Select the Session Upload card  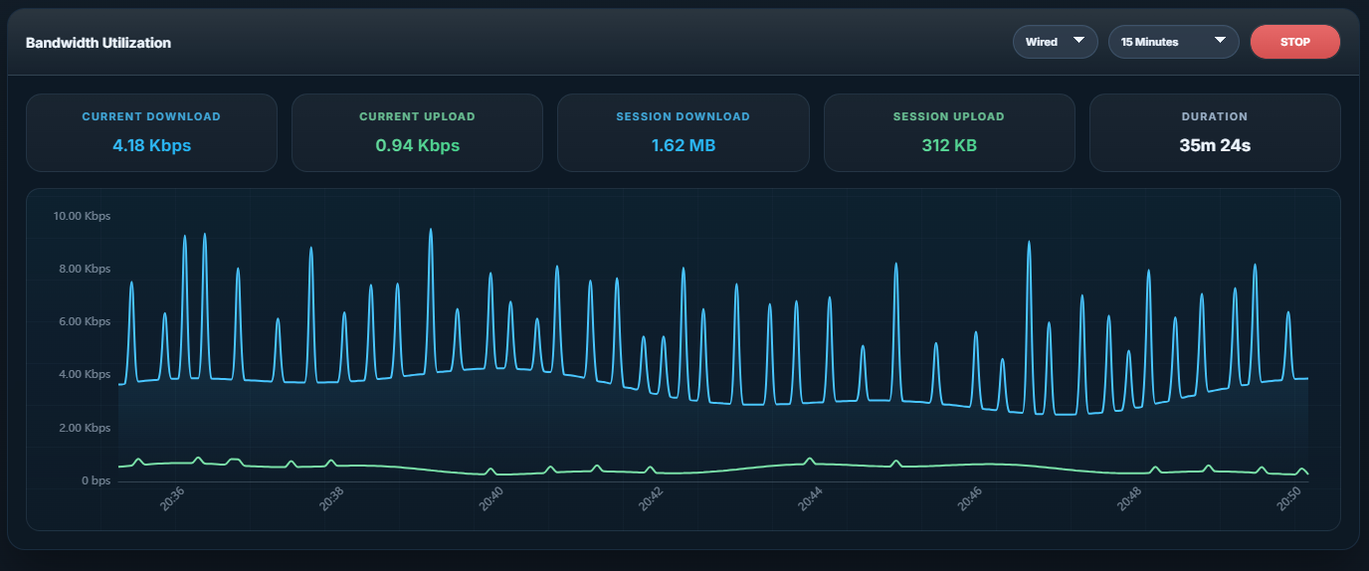tap(949, 132)
